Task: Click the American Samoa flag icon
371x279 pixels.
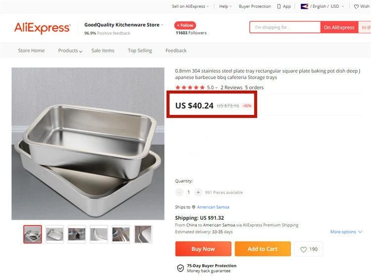Action: click(304, 6)
